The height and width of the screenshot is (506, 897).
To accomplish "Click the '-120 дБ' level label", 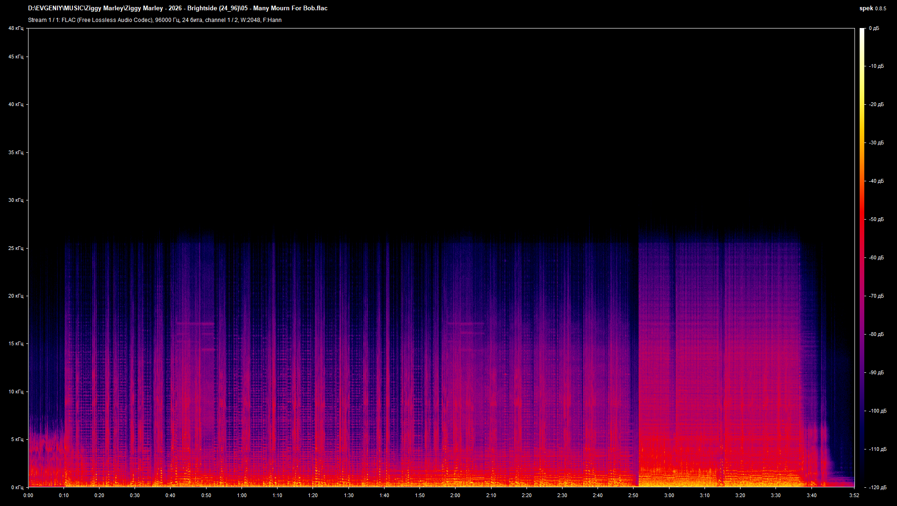I will click(x=878, y=487).
